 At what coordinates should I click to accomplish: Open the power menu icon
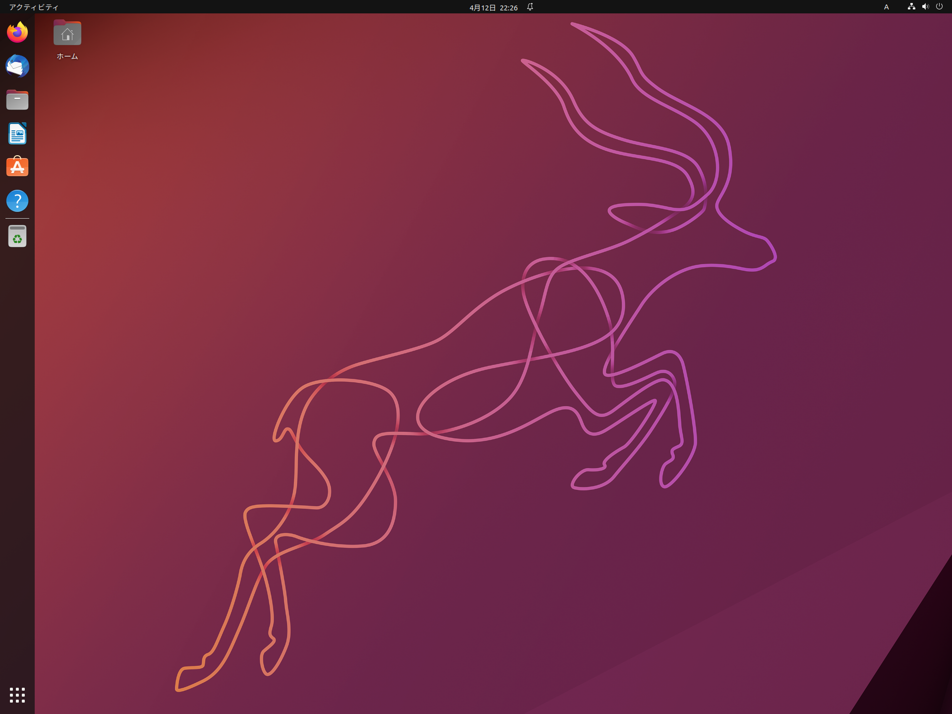point(939,7)
